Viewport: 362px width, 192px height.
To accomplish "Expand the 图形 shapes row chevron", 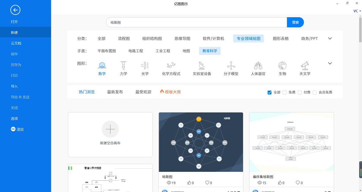I will [x=330, y=63].
